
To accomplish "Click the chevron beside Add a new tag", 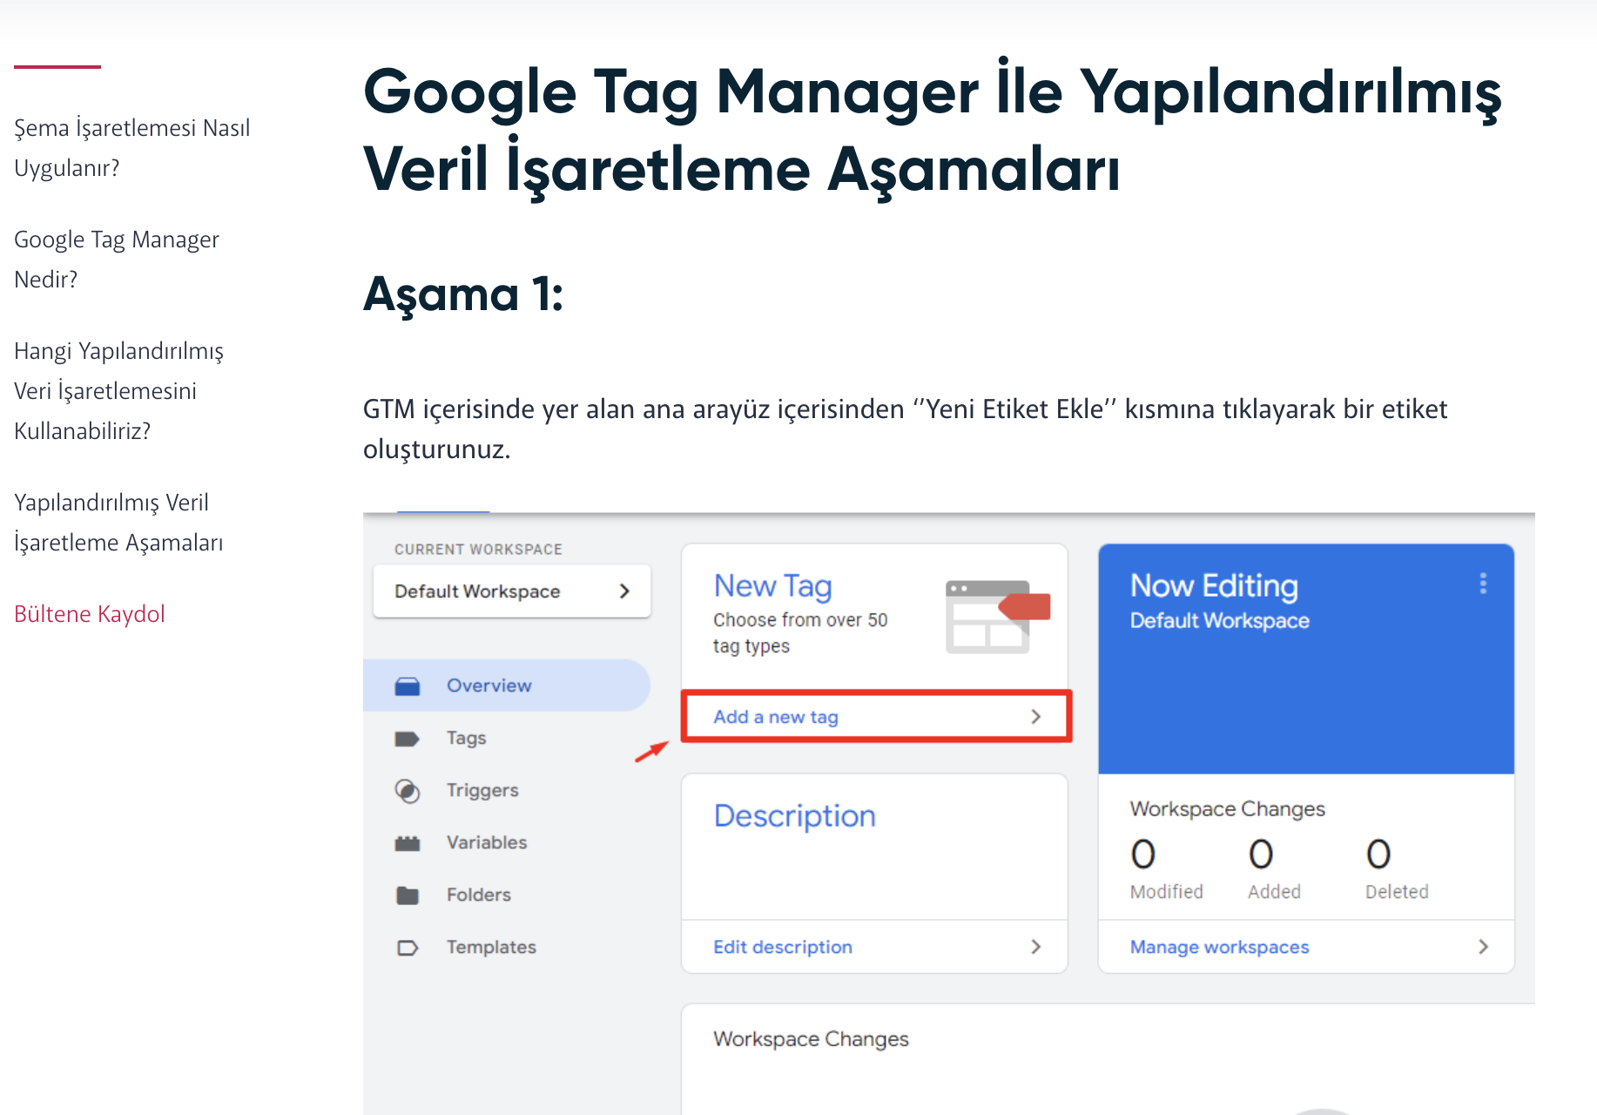I will point(1035,716).
